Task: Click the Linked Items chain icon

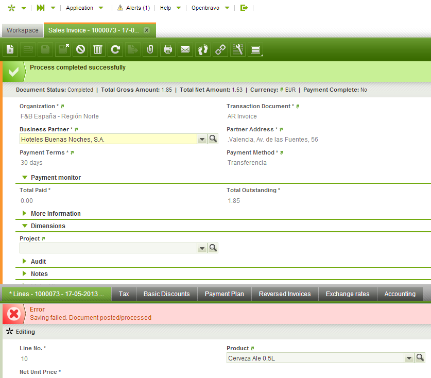Action: (220, 49)
